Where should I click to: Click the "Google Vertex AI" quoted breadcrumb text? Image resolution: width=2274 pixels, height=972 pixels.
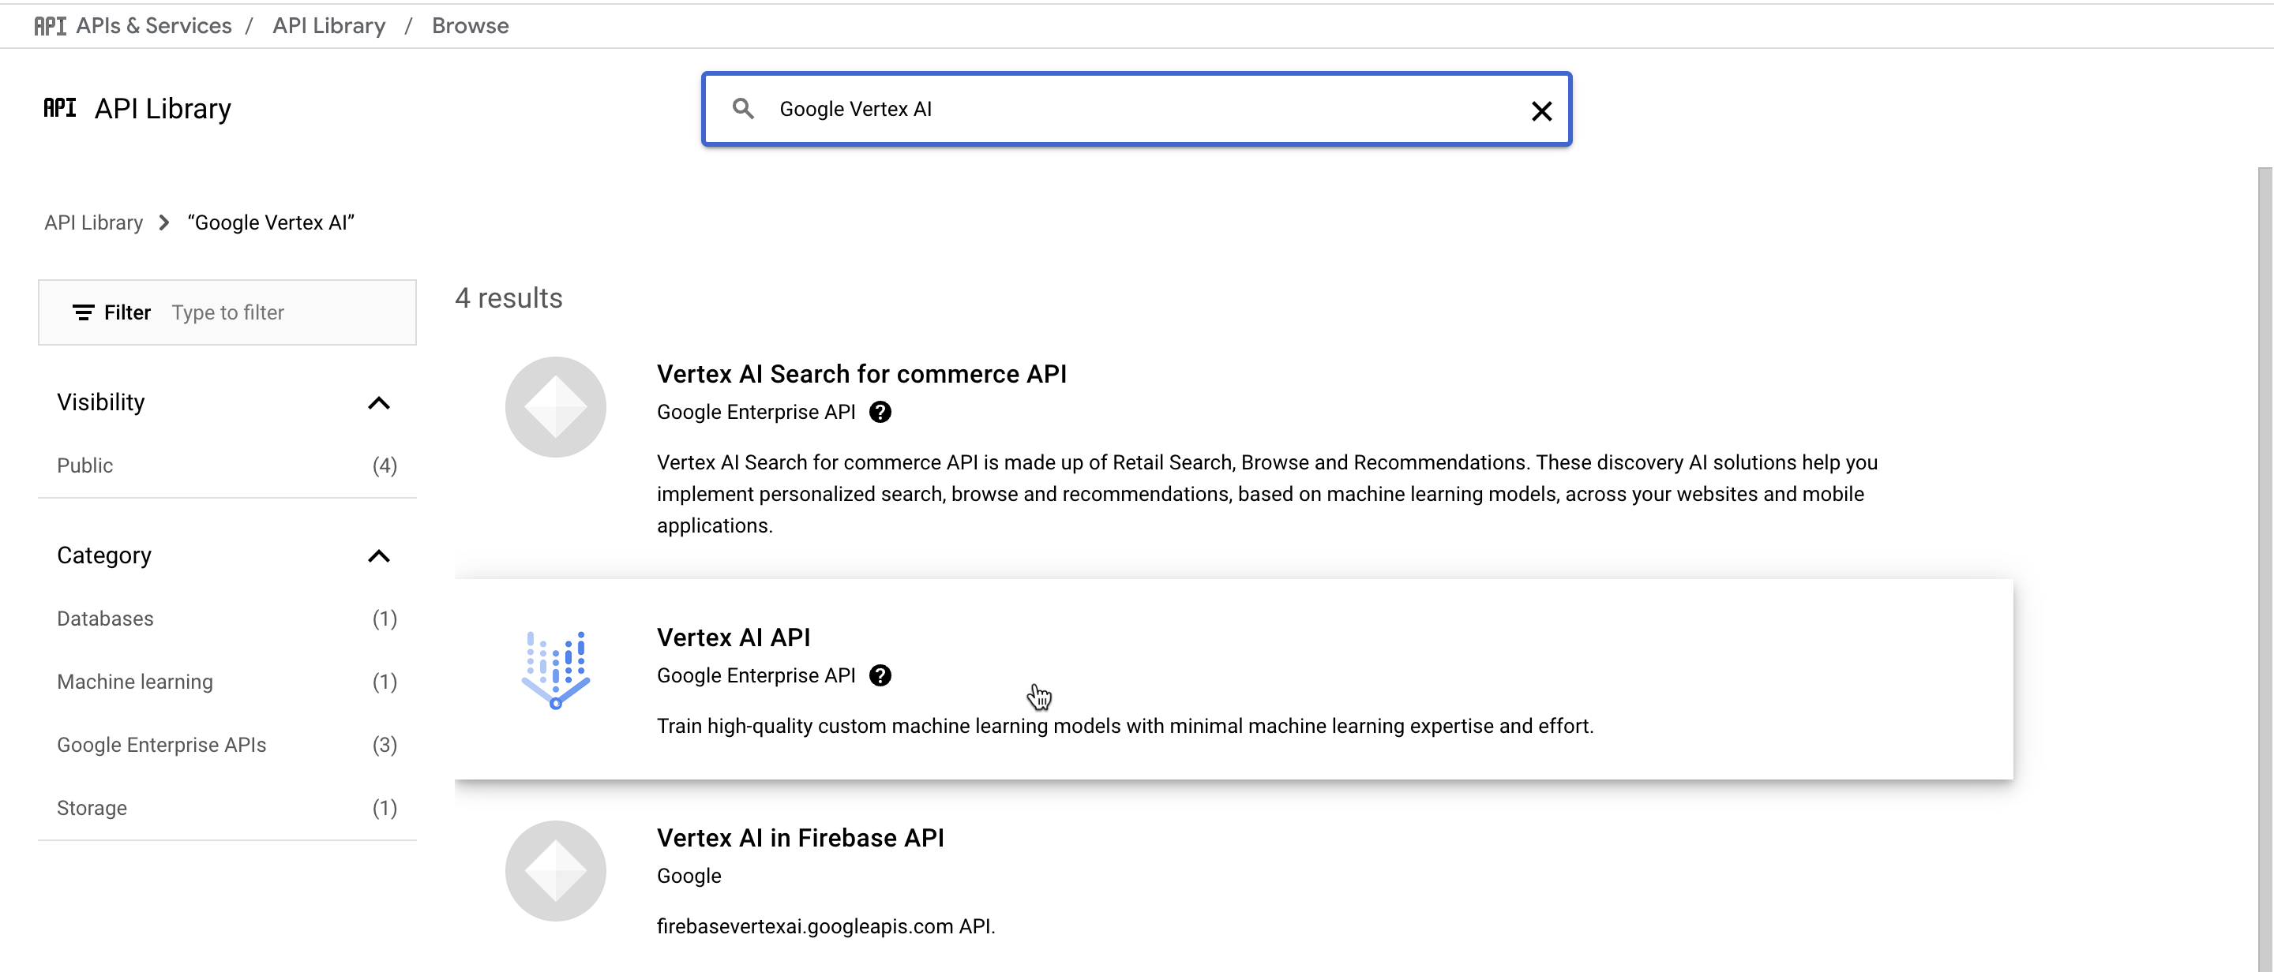(270, 222)
